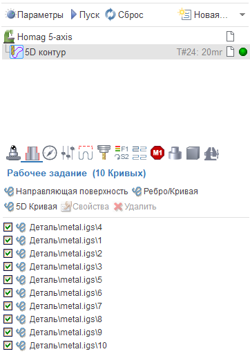250x356 pixels.
Task: Uncheck the Деталь\metal.igs\4 checkbox
Action: pyautogui.click(x=8, y=227)
